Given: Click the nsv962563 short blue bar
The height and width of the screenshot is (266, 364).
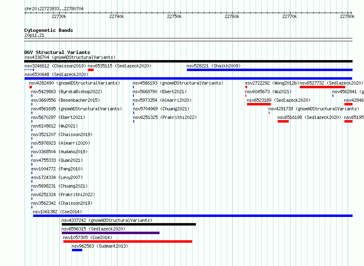Looking at the screenshot, I should [77, 250].
